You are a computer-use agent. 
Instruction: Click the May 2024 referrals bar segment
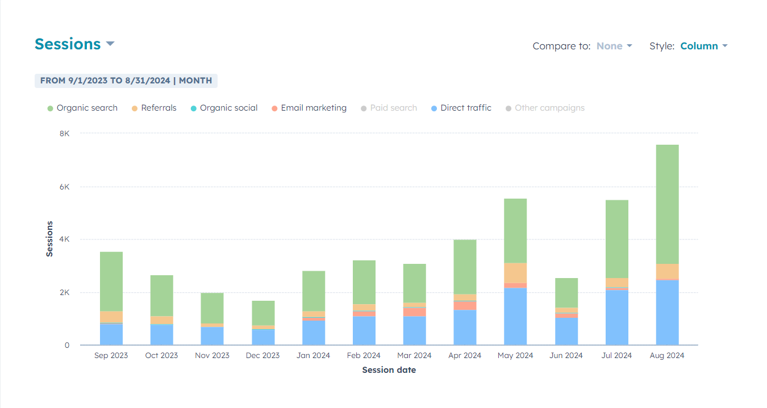[x=515, y=273]
